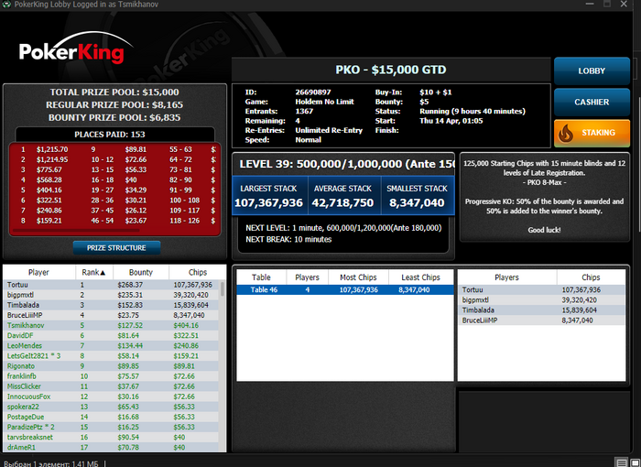Click largest stack value 107,367,936

pos(268,203)
